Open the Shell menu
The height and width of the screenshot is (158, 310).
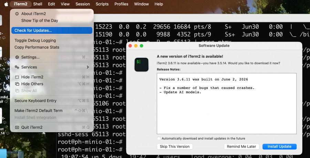click(38, 4)
